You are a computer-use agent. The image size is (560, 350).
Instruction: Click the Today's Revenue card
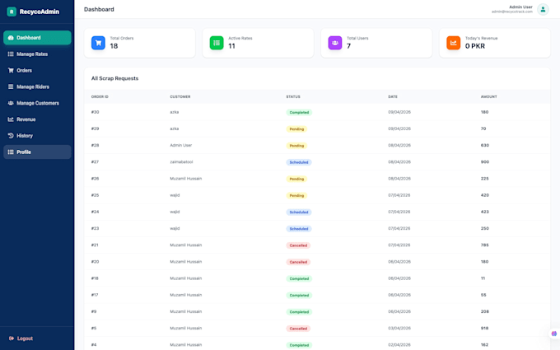[x=495, y=43]
